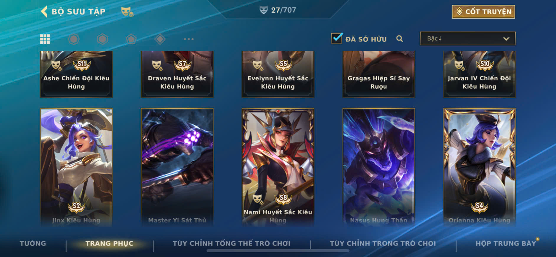Open more filters with the three dots
This screenshot has width=556, height=257.
(x=189, y=39)
